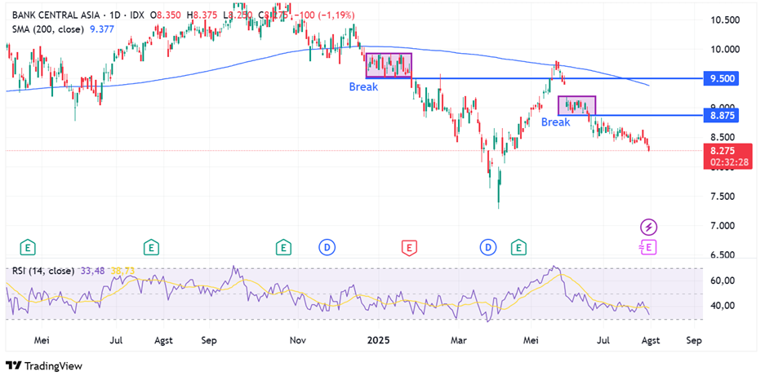The image size is (765, 380).
Task: Click the 7.000 price axis label
Action: click(x=724, y=226)
